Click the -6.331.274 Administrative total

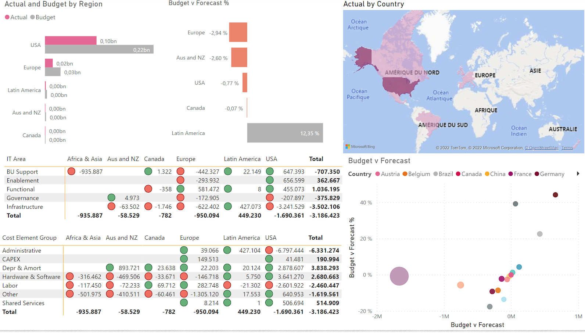click(x=324, y=251)
